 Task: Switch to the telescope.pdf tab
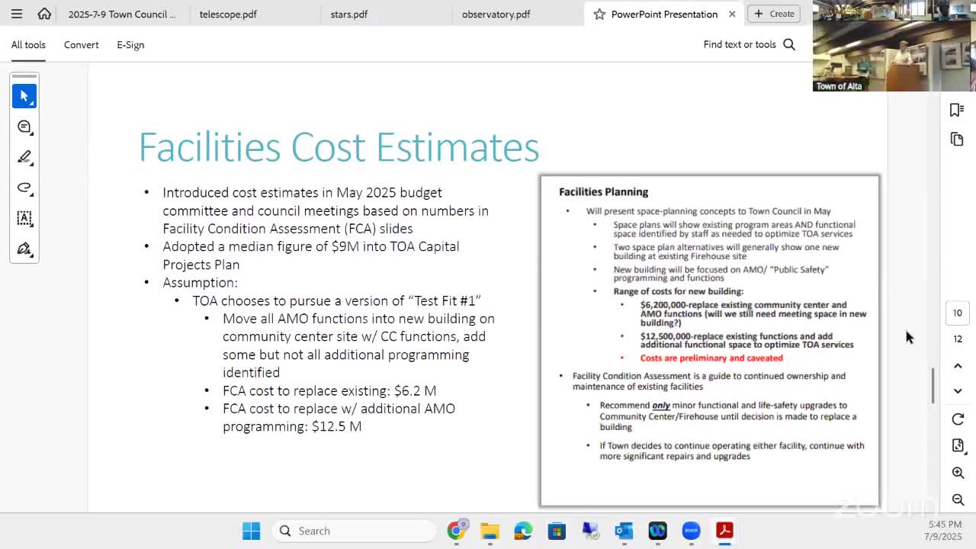click(x=228, y=14)
